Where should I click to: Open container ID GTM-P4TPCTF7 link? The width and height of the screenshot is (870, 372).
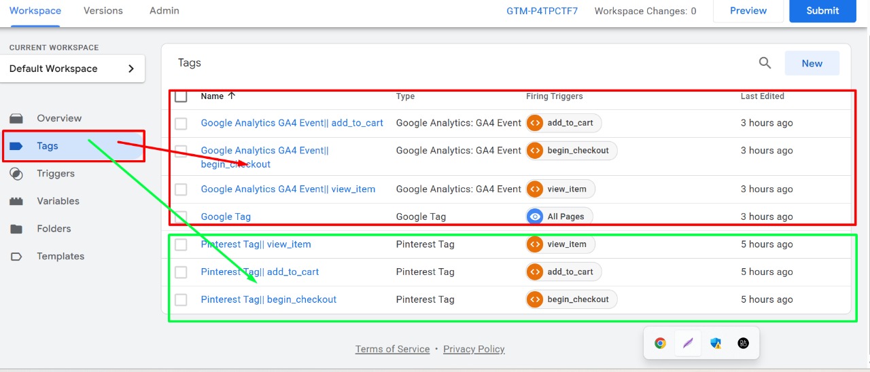pyautogui.click(x=542, y=11)
